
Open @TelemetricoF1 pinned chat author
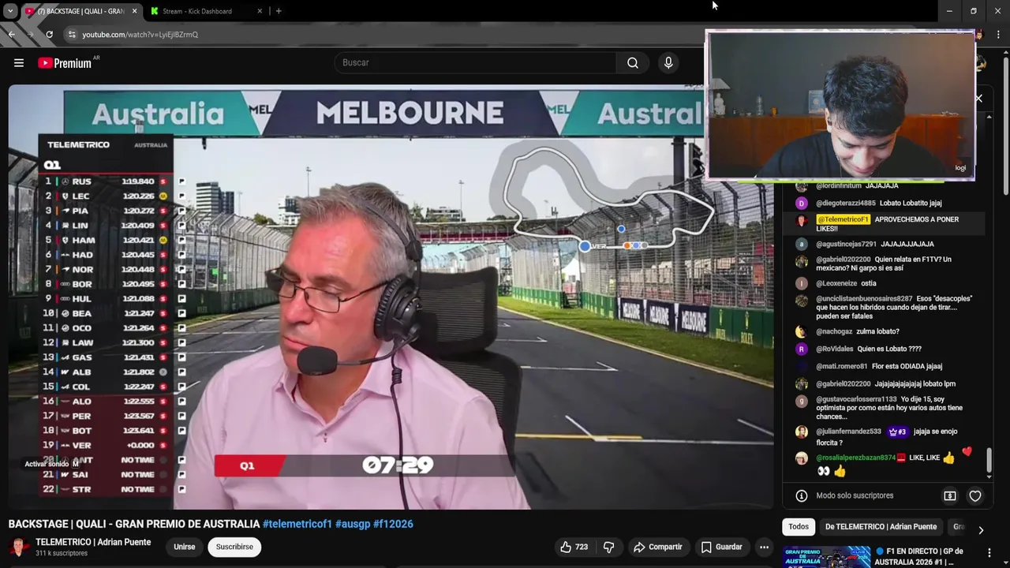point(843,219)
